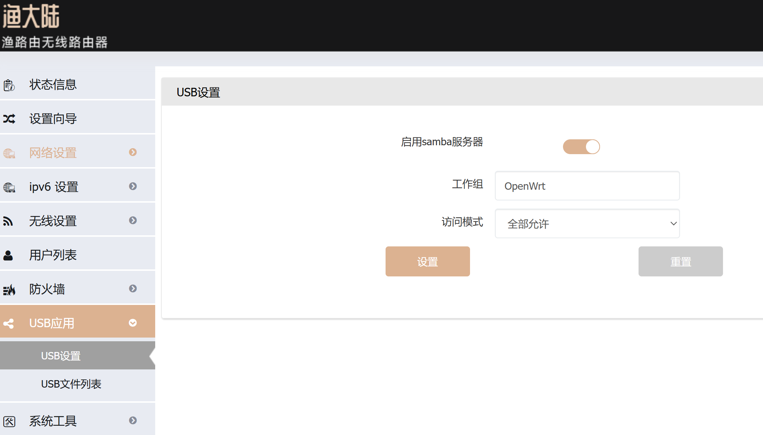This screenshot has height=435, width=763.
Task: Click the share icon beside USB应用
Action: point(9,323)
